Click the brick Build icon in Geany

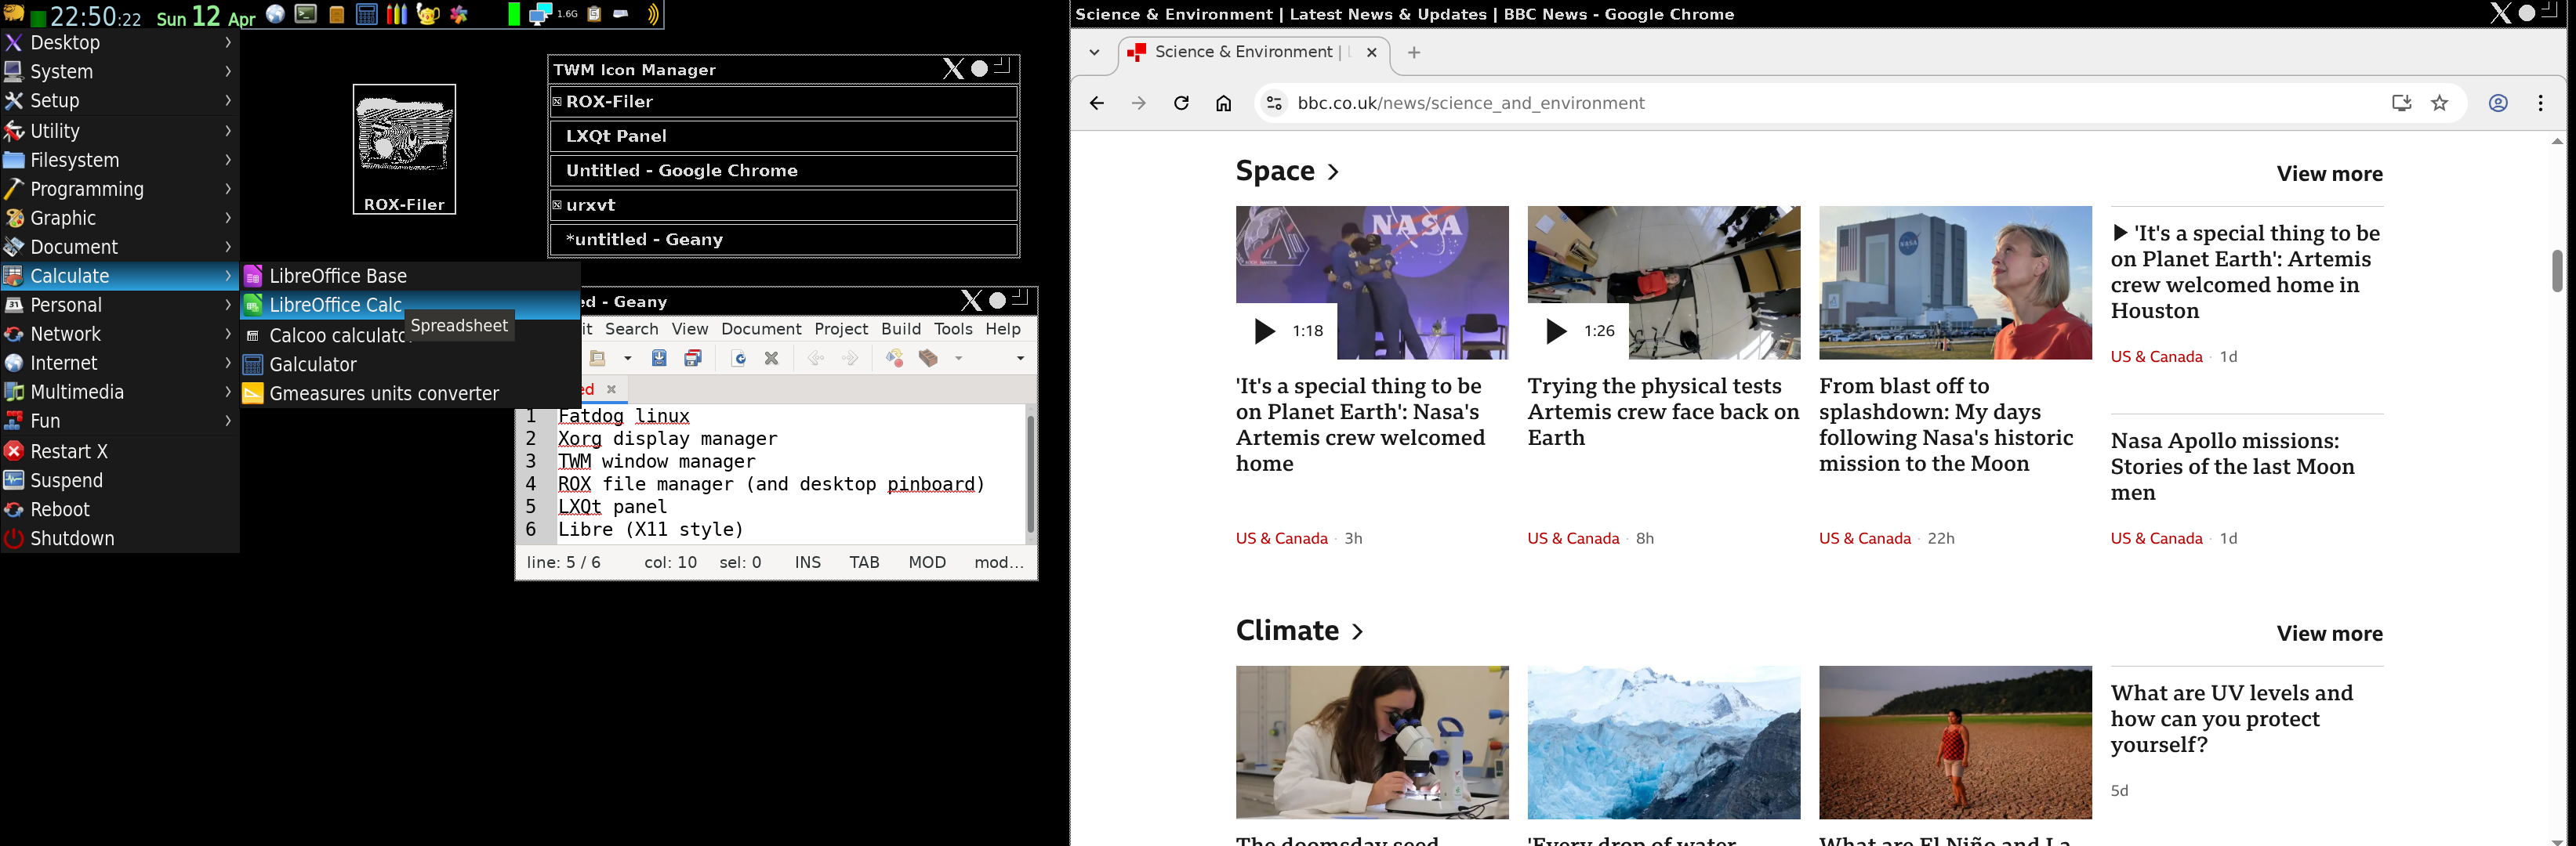[928, 357]
